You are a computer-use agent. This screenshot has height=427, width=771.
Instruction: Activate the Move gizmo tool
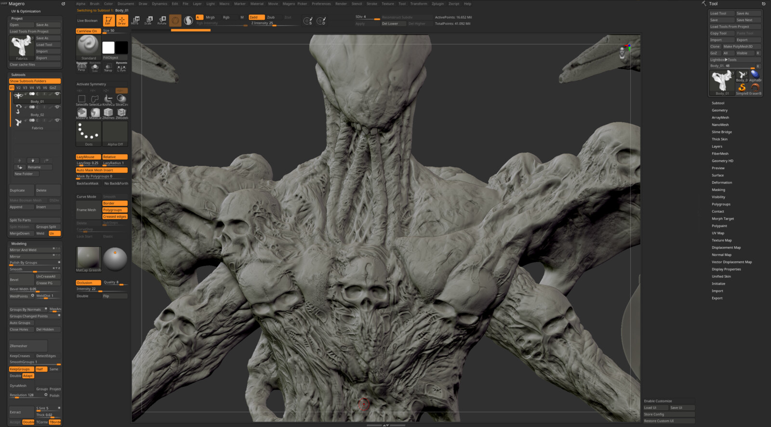point(135,20)
